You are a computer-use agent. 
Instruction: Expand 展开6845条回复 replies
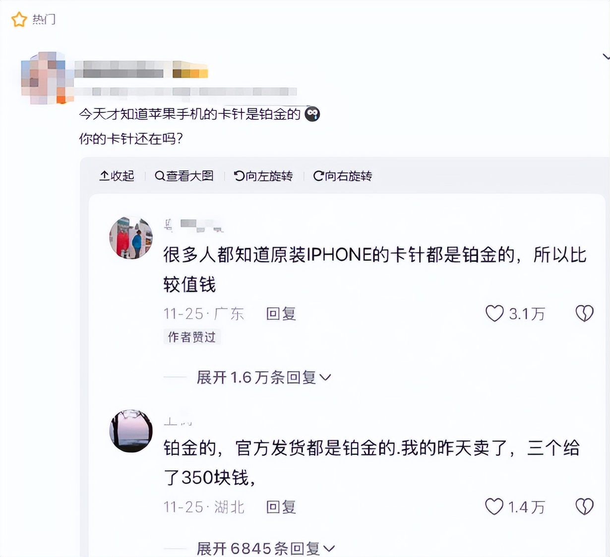pyautogui.click(x=266, y=548)
